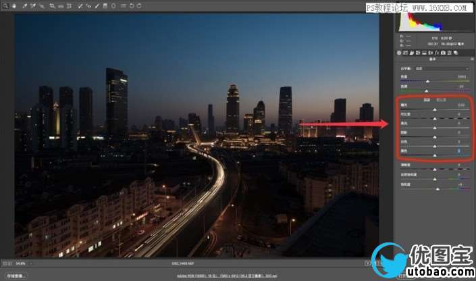Activate the Crop tool
The image size is (476, 281).
point(52,5)
